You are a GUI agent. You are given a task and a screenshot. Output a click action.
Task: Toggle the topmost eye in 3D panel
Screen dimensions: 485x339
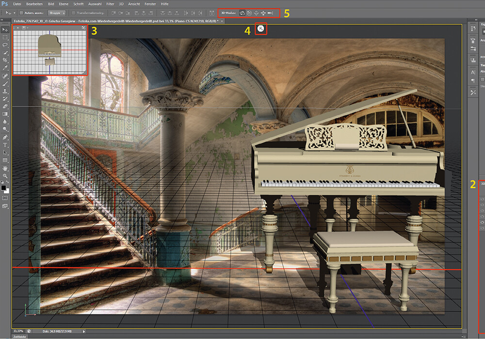[x=482, y=199]
